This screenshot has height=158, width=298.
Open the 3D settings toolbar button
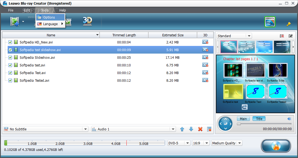(x=87, y=21)
